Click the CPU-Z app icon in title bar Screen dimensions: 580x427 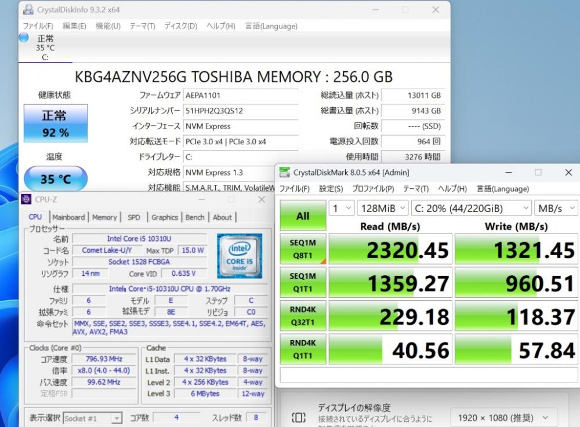pos(26,199)
